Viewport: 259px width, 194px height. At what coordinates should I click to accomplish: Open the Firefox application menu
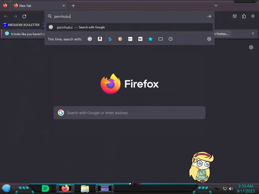click(253, 16)
